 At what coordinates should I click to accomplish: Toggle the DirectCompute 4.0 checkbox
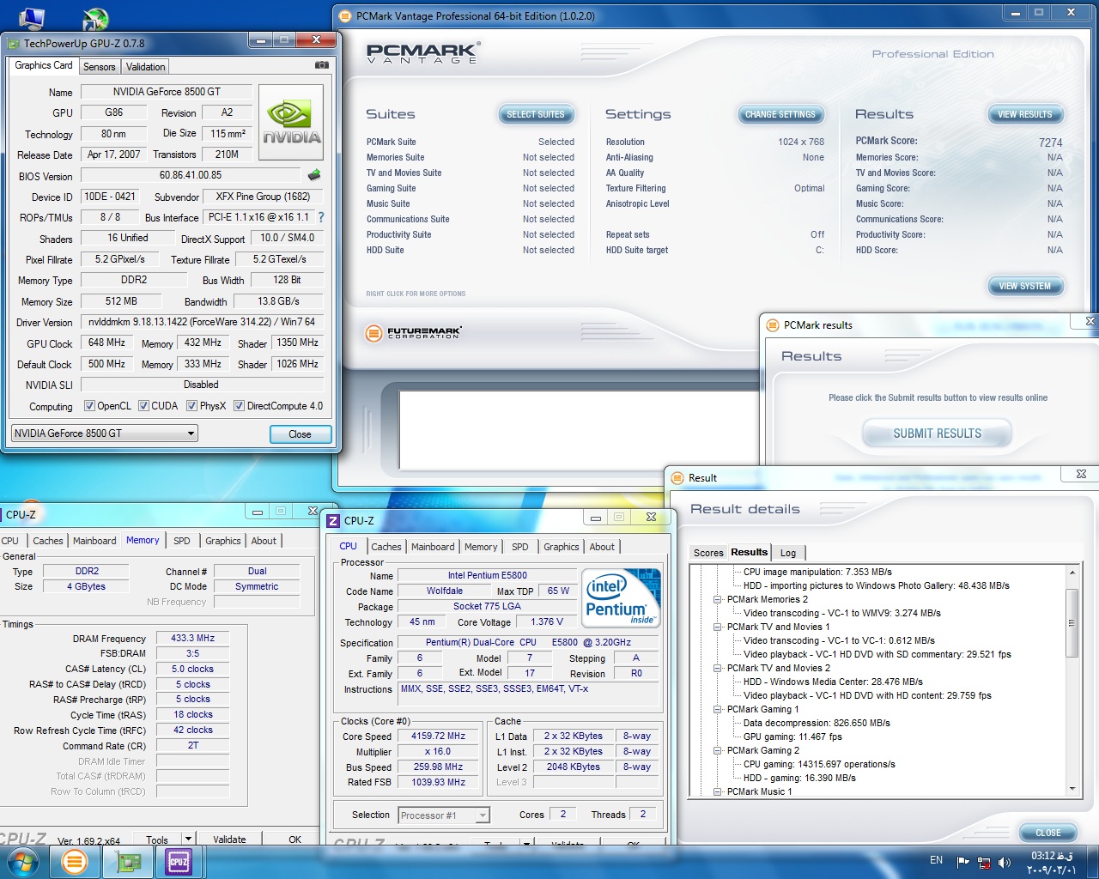coord(239,406)
